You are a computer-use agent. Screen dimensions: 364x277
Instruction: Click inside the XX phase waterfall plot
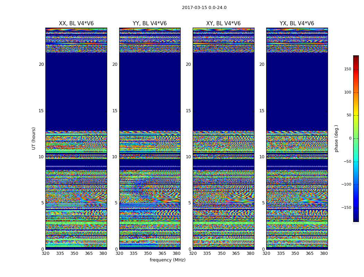[x=76, y=138]
